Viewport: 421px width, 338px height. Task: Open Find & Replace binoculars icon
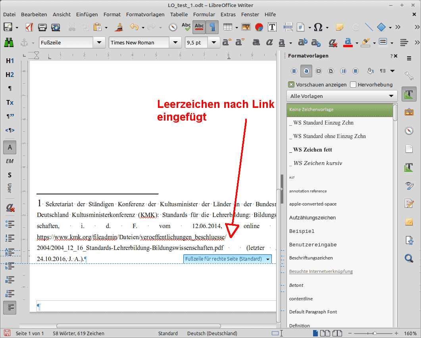(x=9, y=42)
